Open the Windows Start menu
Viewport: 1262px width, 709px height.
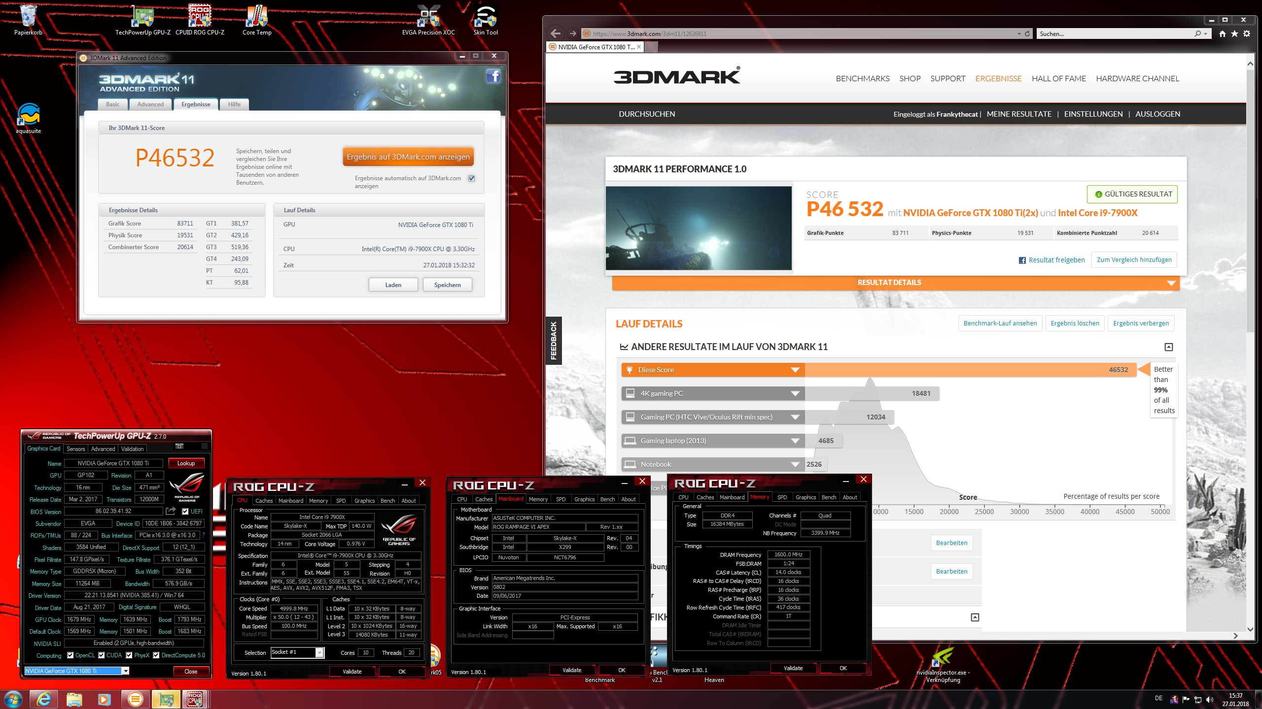[13, 699]
